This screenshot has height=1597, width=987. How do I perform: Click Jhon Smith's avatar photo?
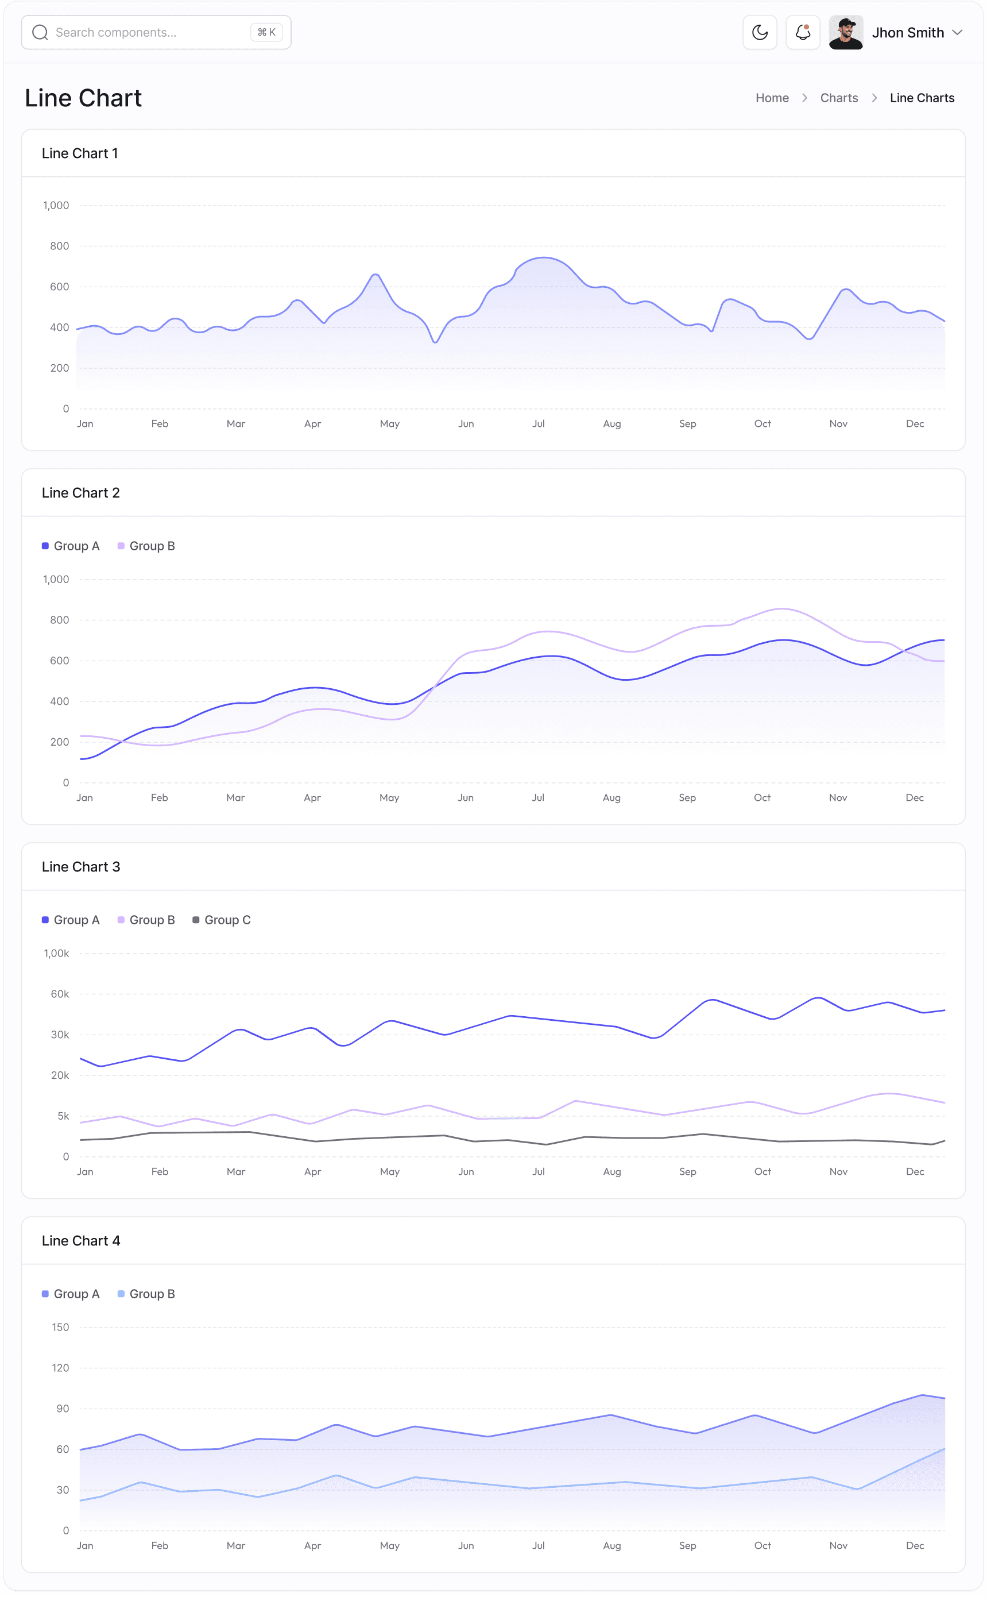coord(846,33)
